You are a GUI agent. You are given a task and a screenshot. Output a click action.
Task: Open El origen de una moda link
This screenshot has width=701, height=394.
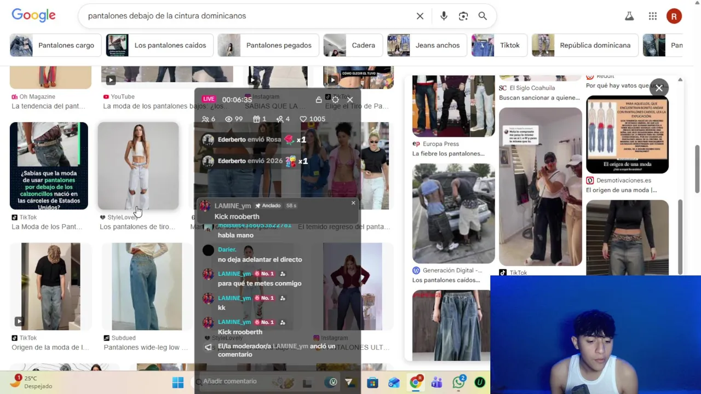point(621,190)
